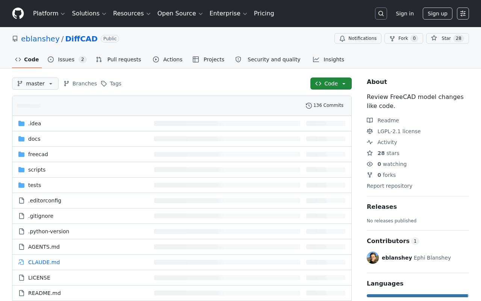Click the tests folder icon
The height and width of the screenshot is (301, 481).
click(21, 185)
